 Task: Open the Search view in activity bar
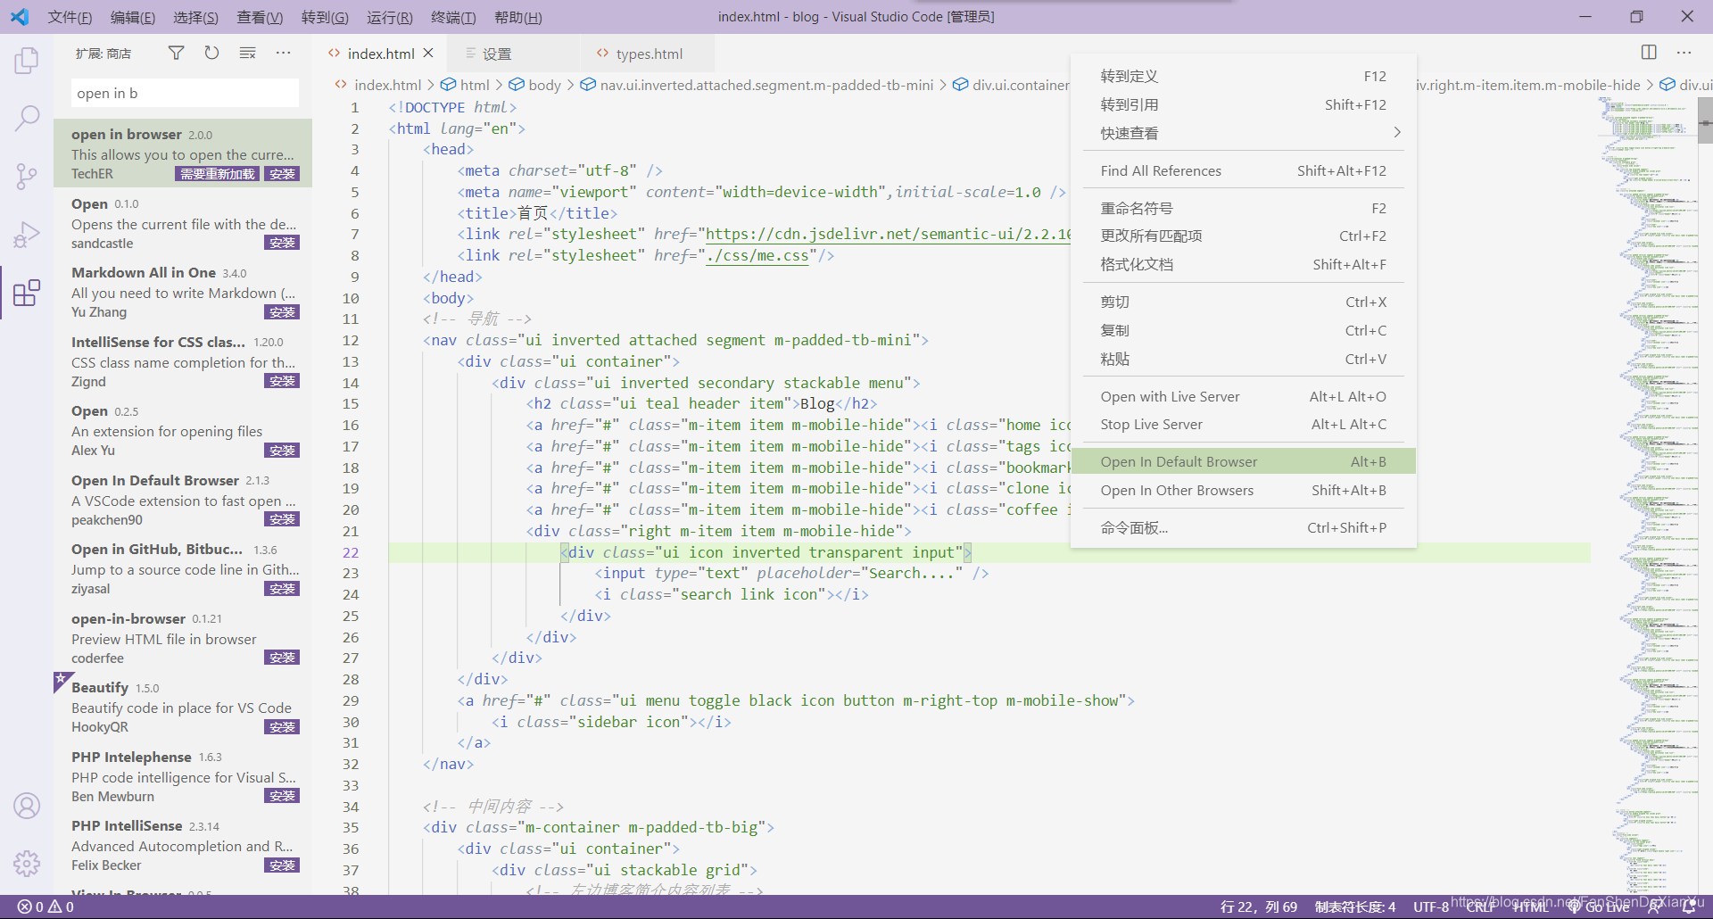click(x=27, y=118)
